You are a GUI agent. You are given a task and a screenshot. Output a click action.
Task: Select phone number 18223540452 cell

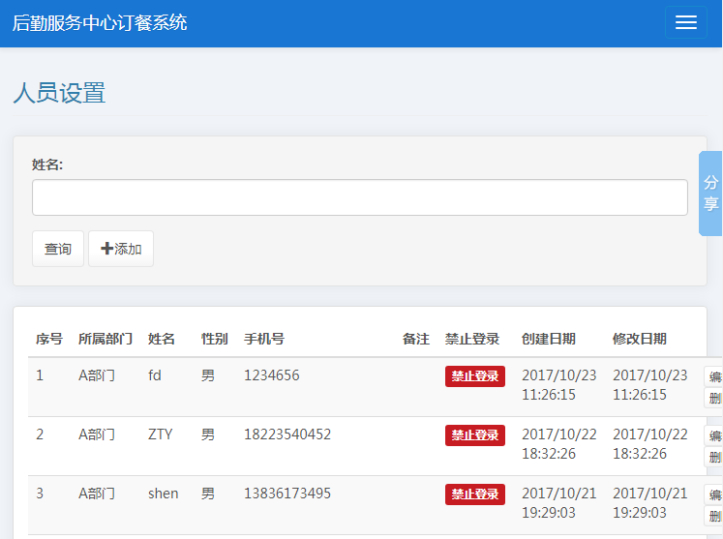pyautogui.click(x=287, y=434)
